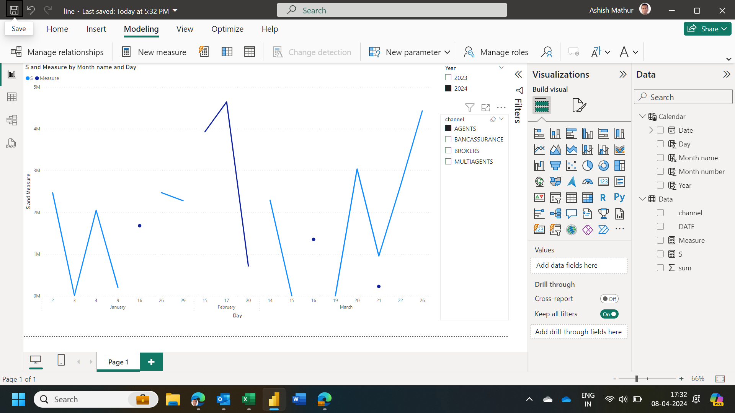Open the Table view in left sidebar
The height and width of the screenshot is (413, 735).
point(11,97)
